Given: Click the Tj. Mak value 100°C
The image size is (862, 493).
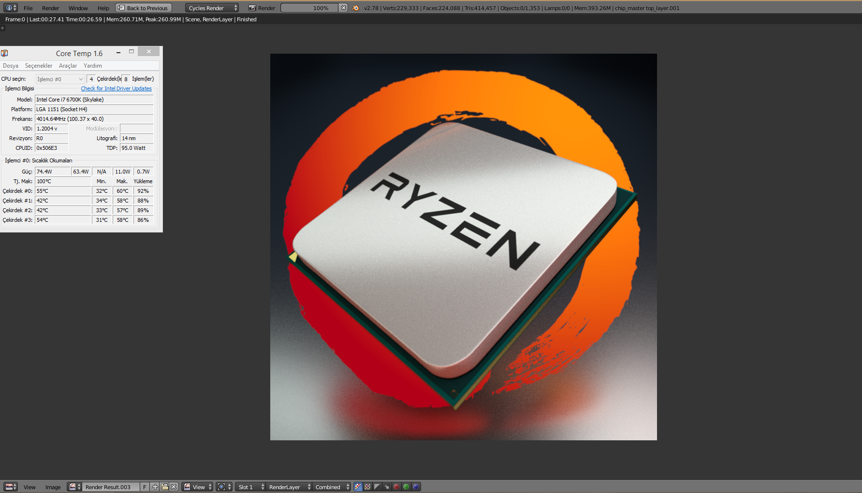Looking at the screenshot, I should 63,181.
